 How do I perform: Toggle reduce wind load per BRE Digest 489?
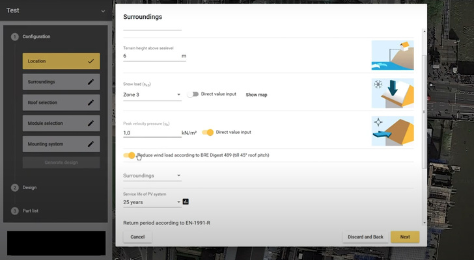coord(131,155)
